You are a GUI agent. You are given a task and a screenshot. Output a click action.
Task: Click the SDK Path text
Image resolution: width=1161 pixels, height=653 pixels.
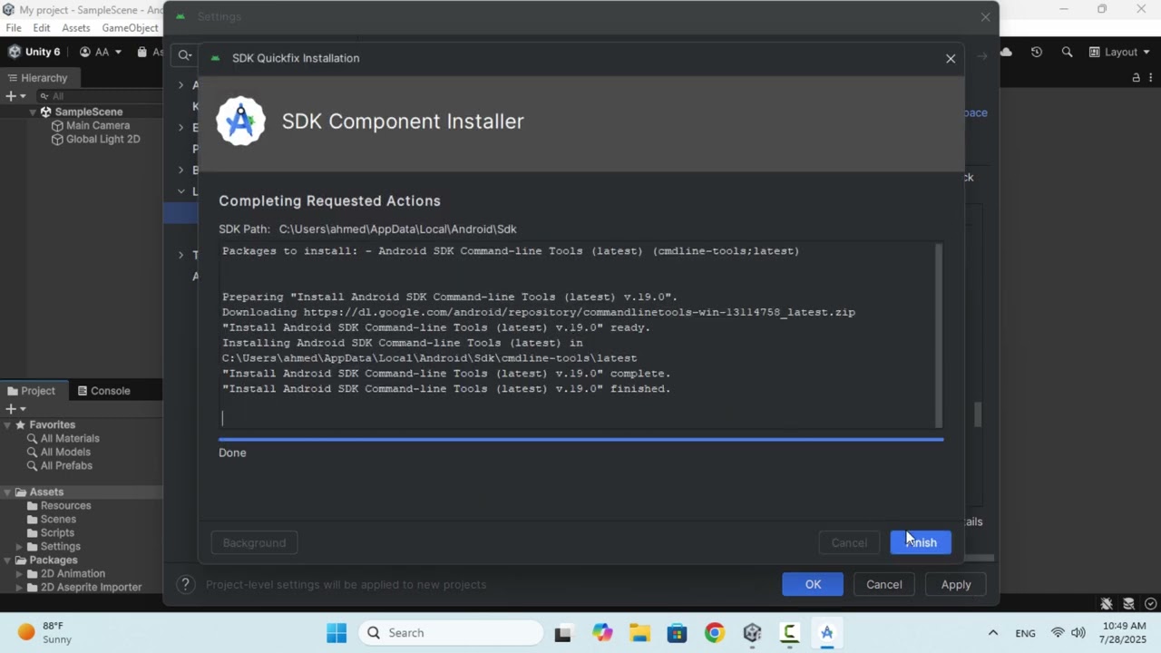pos(367,229)
